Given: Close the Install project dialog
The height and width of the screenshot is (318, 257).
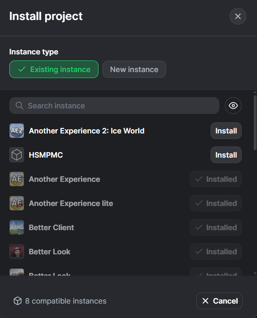Looking at the screenshot, I should click(x=238, y=16).
